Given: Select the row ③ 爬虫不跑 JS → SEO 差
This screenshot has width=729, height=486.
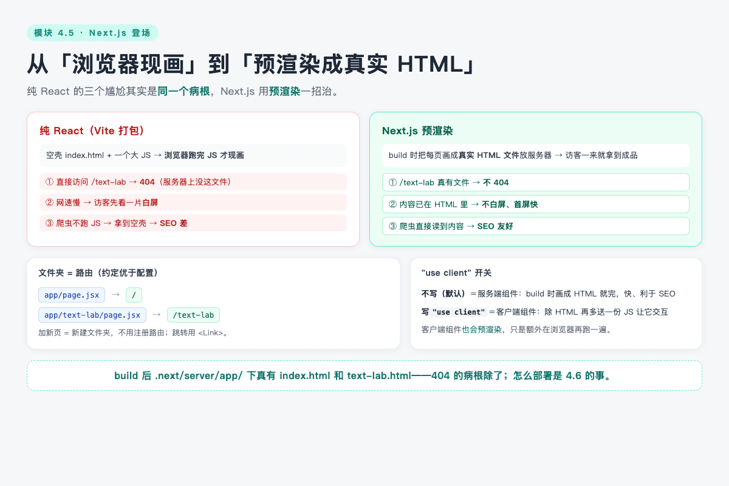Looking at the screenshot, I should (193, 223).
